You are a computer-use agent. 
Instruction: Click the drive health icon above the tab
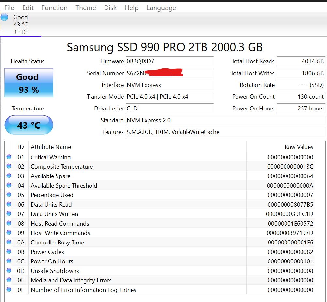(4, 17)
